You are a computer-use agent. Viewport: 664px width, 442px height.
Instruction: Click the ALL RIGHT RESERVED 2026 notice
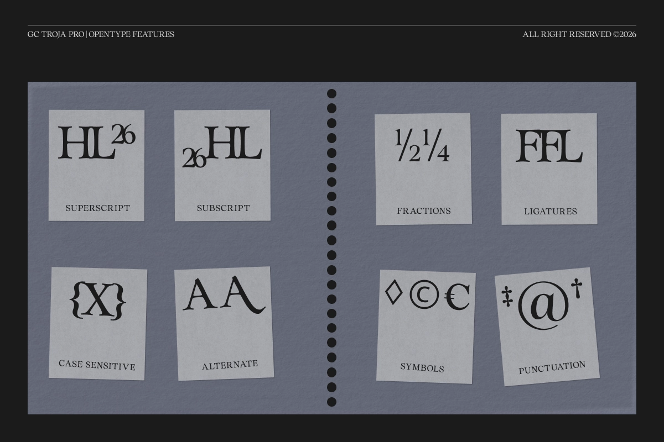(x=580, y=34)
